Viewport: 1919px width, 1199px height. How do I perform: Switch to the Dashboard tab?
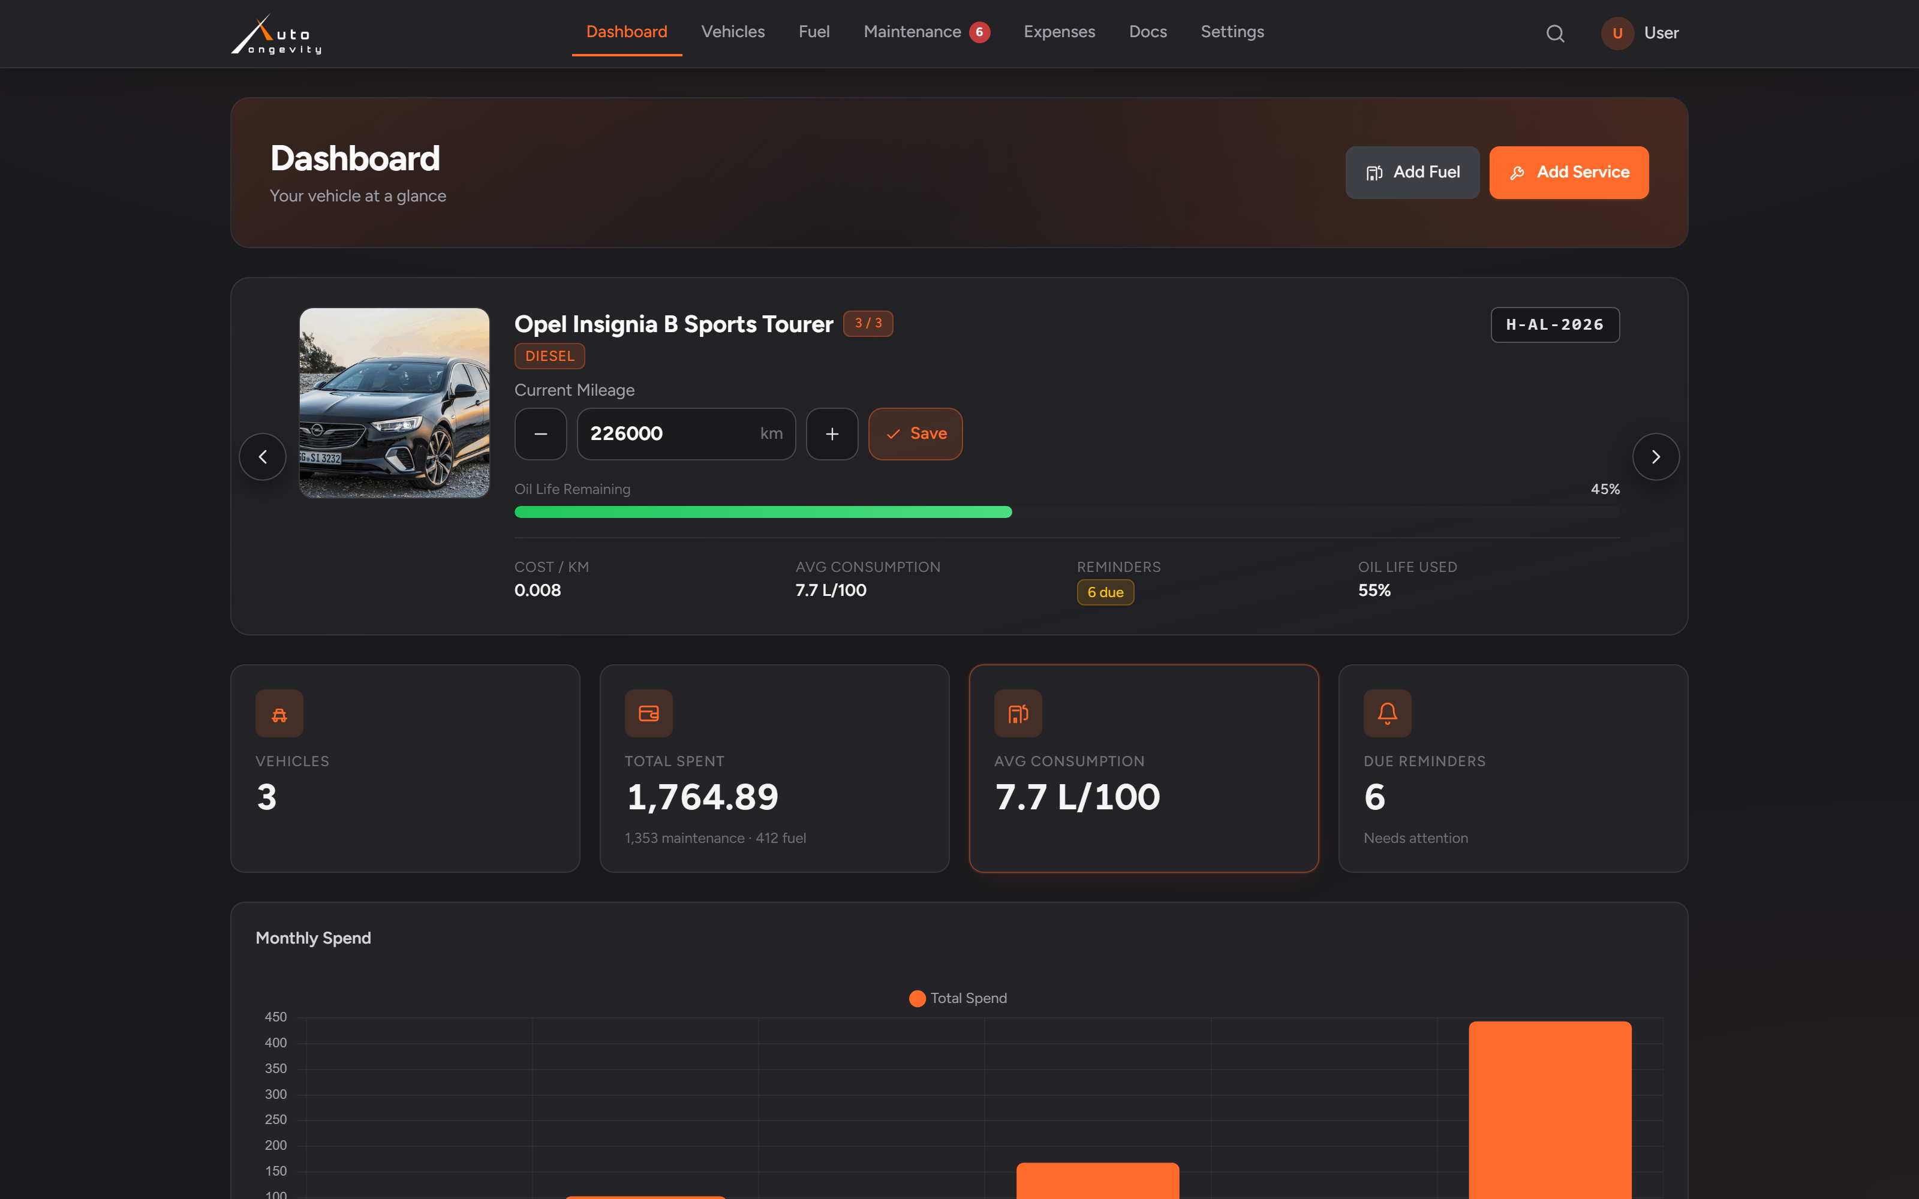627,32
